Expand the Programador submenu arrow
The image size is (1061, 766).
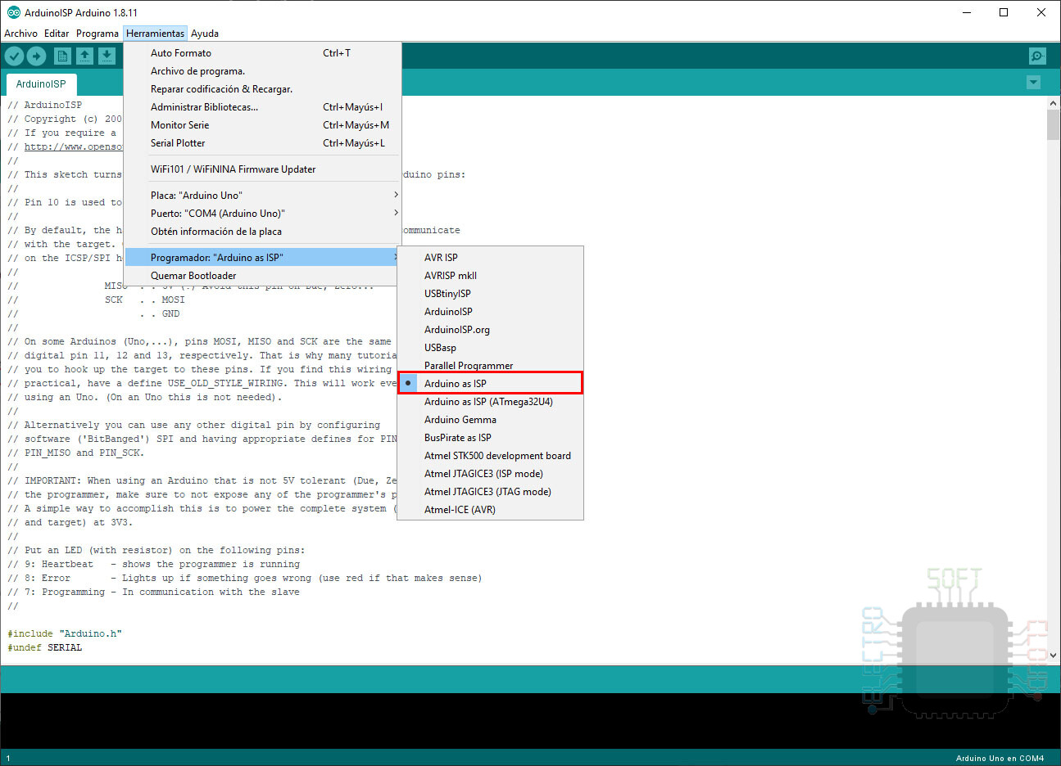tap(395, 257)
